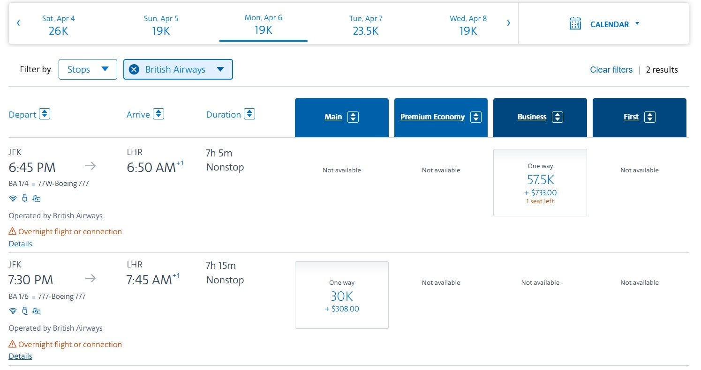Image resolution: width=701 pixels, height=370 pixels.
Task: Select the Sat, Apr 4 date tab
Action: [59, 24]
